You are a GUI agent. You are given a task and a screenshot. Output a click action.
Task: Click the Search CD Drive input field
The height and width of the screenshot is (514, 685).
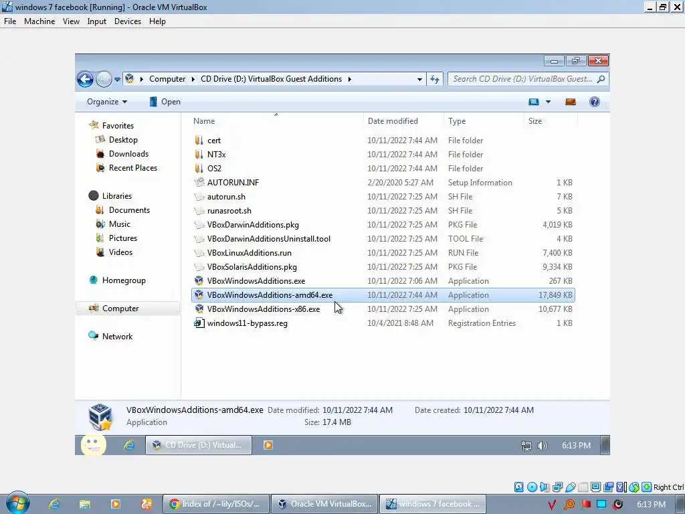(522, 79)
